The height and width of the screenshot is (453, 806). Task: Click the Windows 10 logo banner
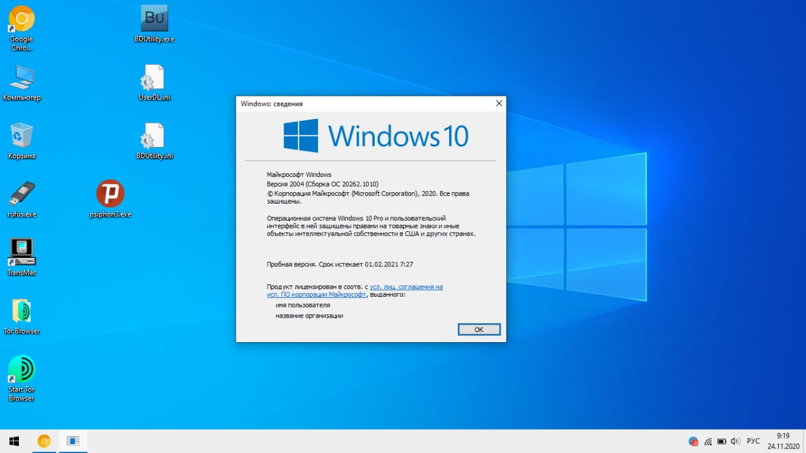pos(375,135)
